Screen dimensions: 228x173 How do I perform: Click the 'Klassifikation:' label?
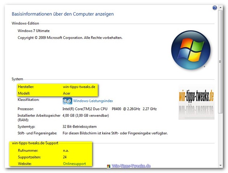pos(28,100)
